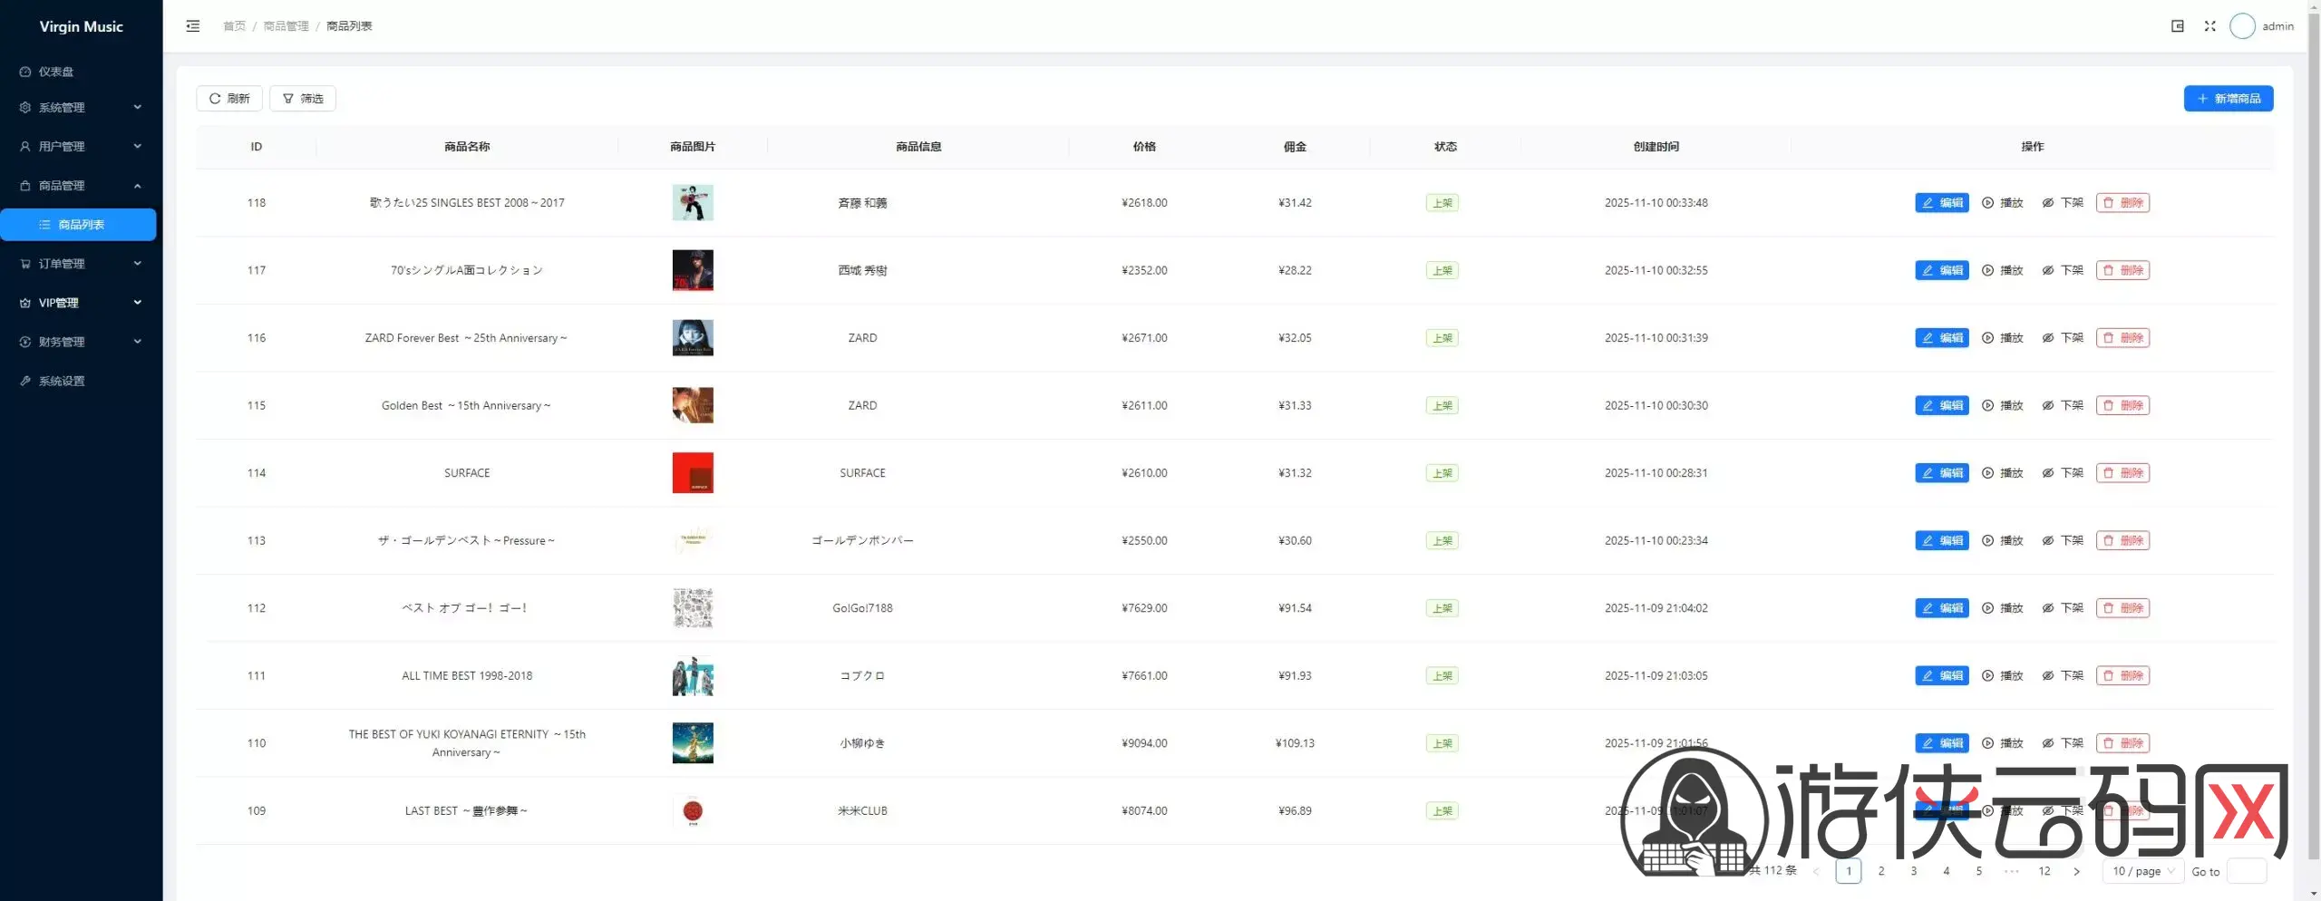Edit the SURFACE product row
This screenshot has width=2321, height=901.
point(1941,473)
